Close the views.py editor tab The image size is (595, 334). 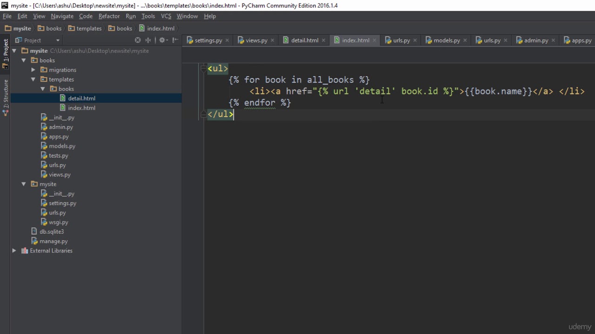point(272,40)
